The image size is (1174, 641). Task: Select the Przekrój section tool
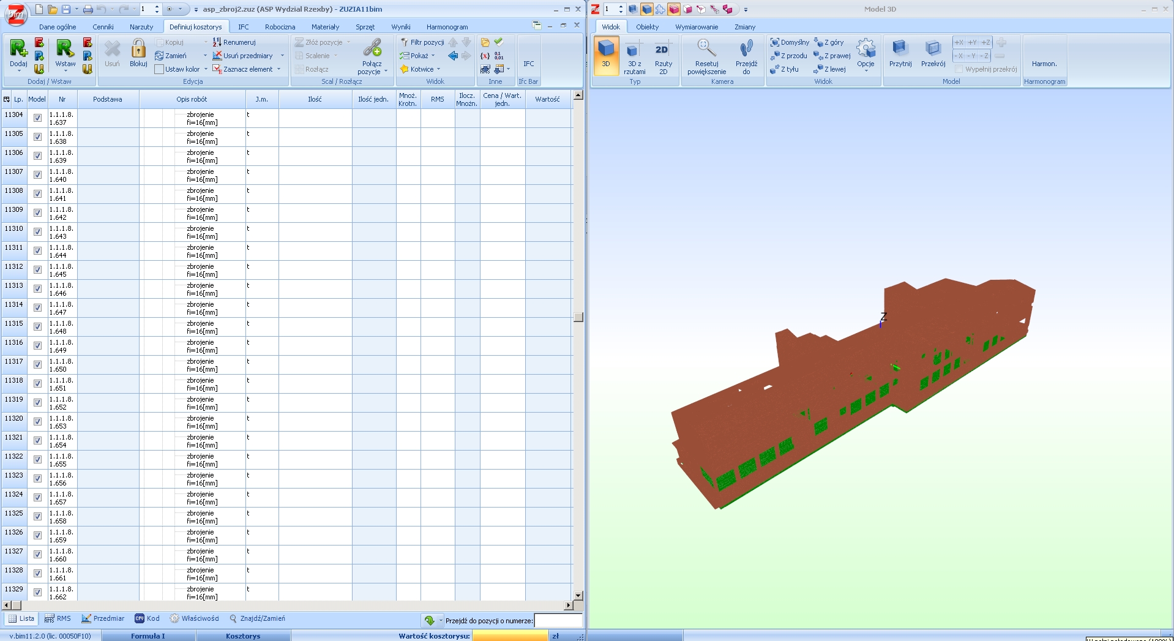932,49
